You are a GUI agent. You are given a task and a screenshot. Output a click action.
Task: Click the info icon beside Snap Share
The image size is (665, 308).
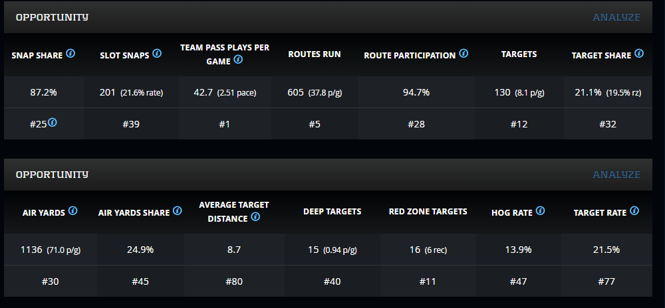70,53
